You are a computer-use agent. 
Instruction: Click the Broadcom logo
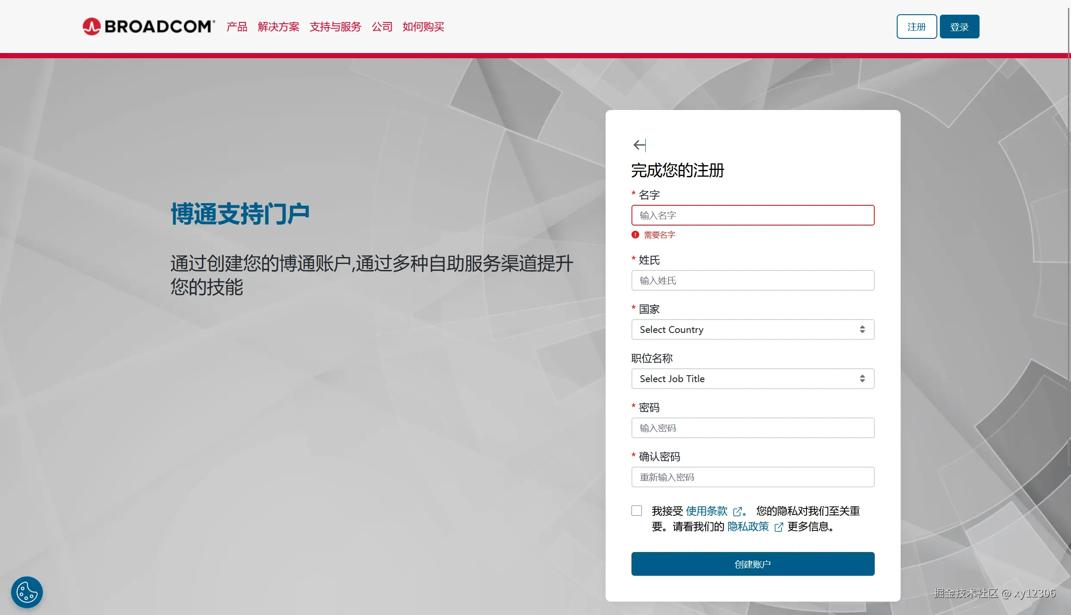(149, 27)
